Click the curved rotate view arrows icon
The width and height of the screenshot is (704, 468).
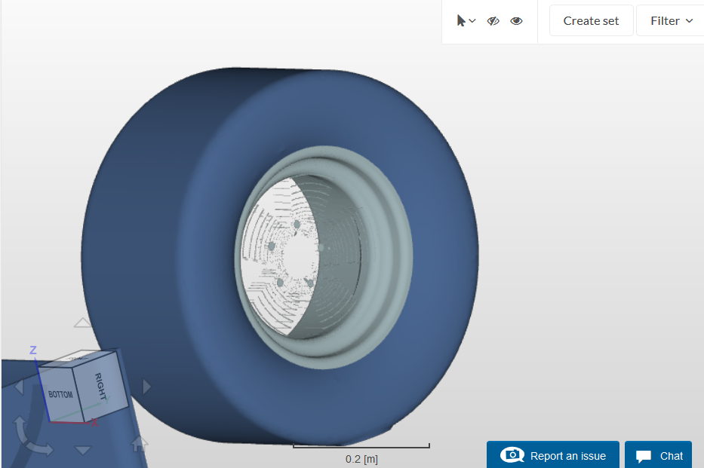(x=32, y=438)
